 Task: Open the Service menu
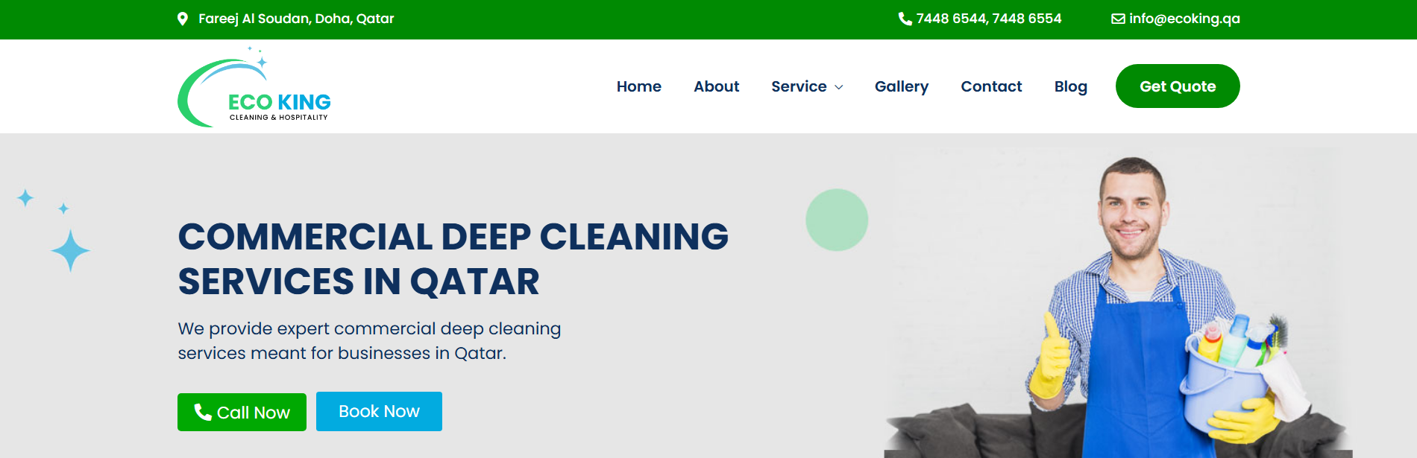click(799, 86)
